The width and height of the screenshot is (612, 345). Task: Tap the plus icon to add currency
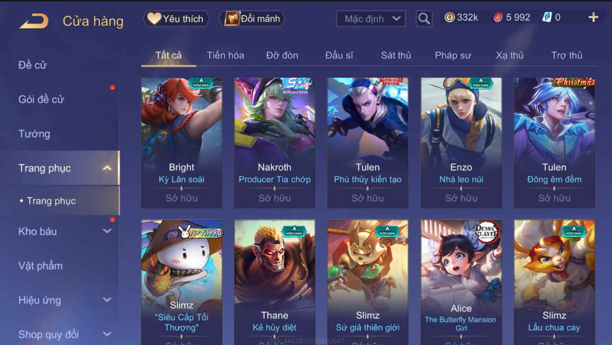click(593, 18)
